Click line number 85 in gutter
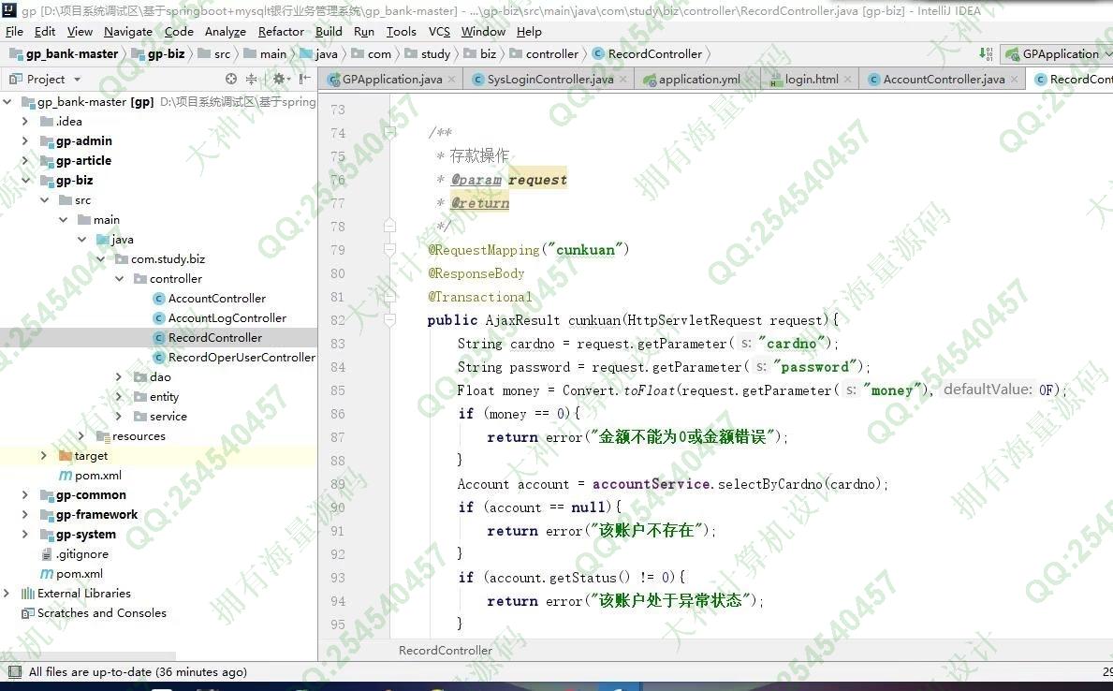The width and height of the screenshot is (1113, 691). coord(338,390)
